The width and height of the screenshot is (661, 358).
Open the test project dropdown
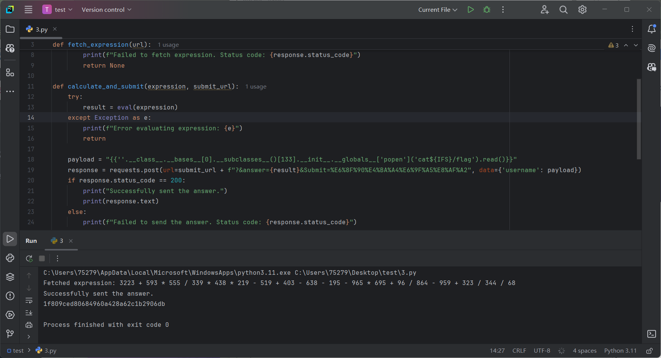click(57, 10)
